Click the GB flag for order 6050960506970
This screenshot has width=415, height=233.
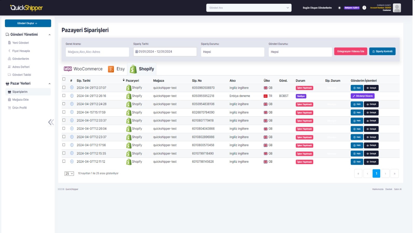[266, 88]
